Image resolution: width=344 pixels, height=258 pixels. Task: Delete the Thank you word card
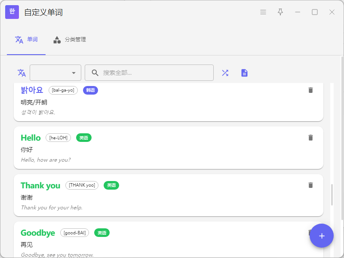point(310,185)
